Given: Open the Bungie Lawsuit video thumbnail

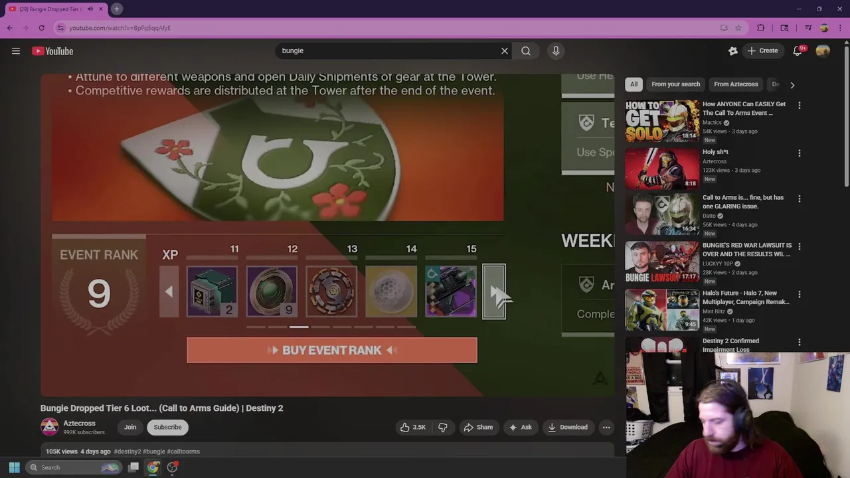Looking at the screenshot, I should pyautogui.click(x=662, y=262).
